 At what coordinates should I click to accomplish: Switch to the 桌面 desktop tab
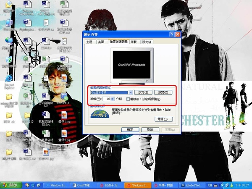click(101, 42)
